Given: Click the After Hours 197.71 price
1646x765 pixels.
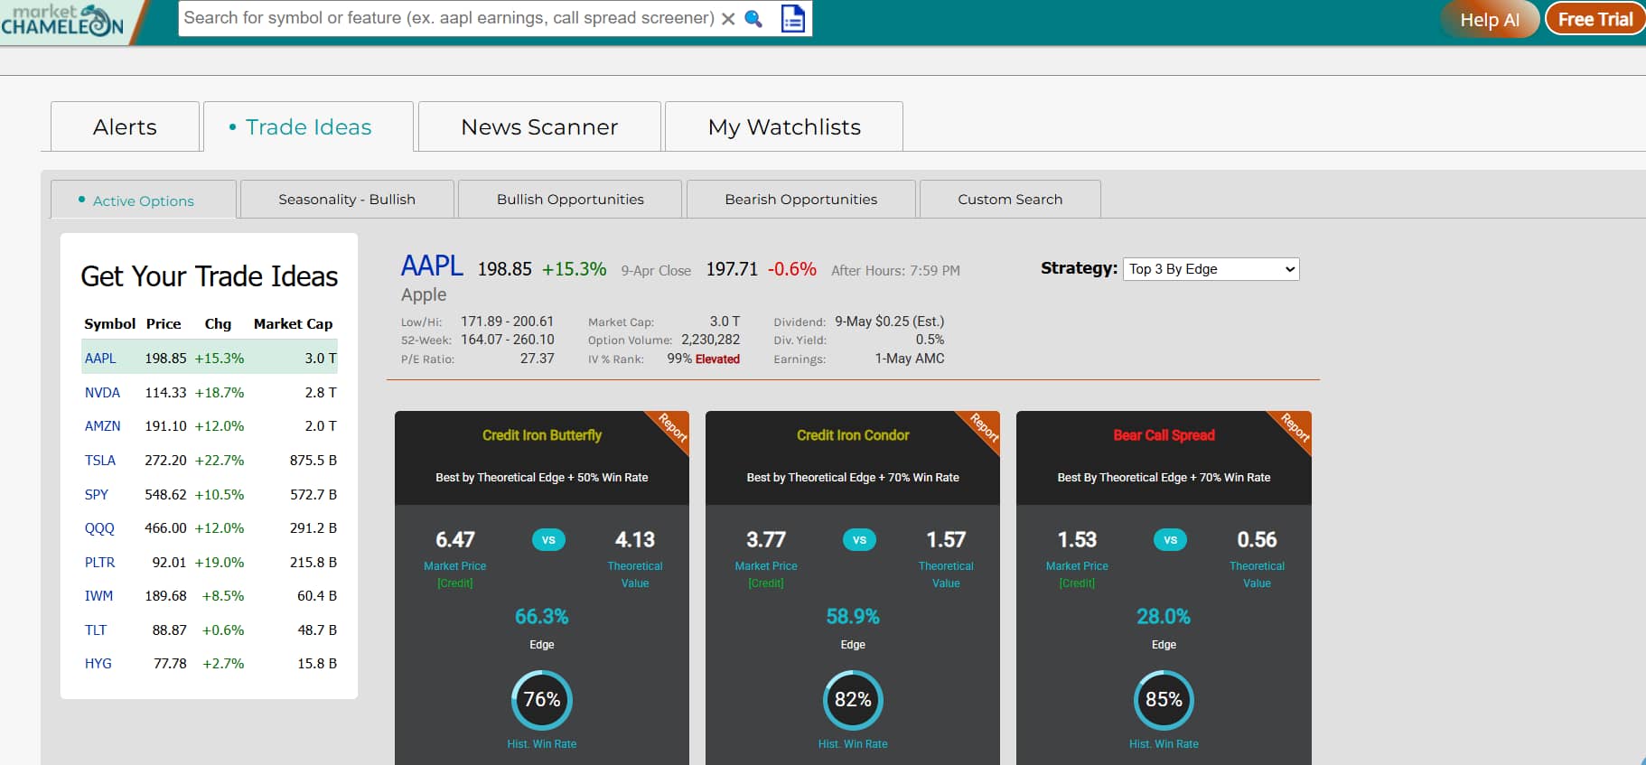Looking at the screenshot, I should tap(732, 269).
